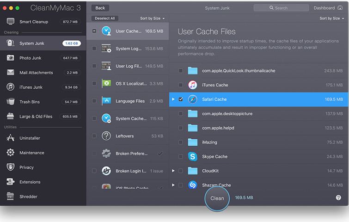
Task: Switch to the Uninstaller utility
Action: tap(43, 138)
